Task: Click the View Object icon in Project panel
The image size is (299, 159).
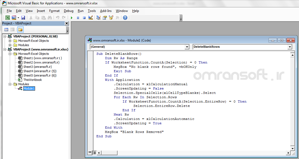Action: [13, 30]
